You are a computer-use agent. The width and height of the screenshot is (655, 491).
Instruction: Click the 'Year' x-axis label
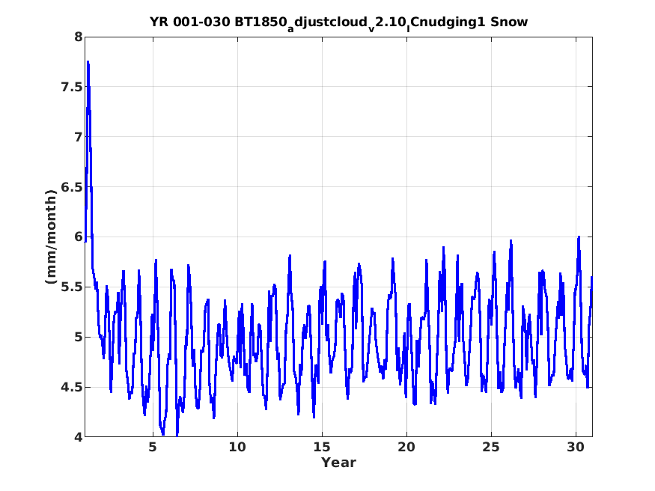[338, 463]
